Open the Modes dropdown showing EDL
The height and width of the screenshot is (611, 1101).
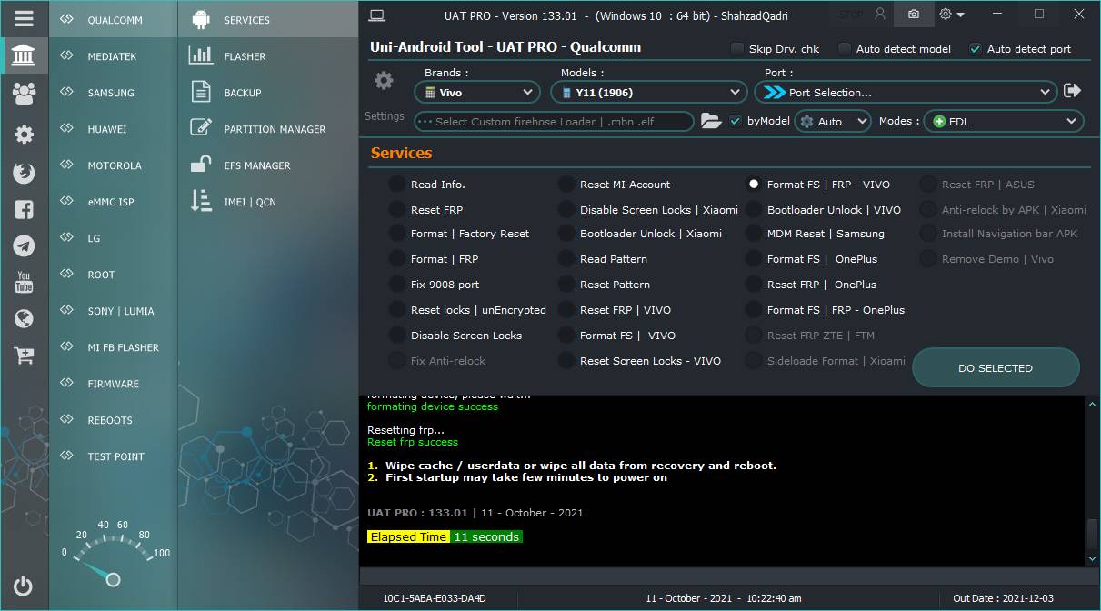1004,121
